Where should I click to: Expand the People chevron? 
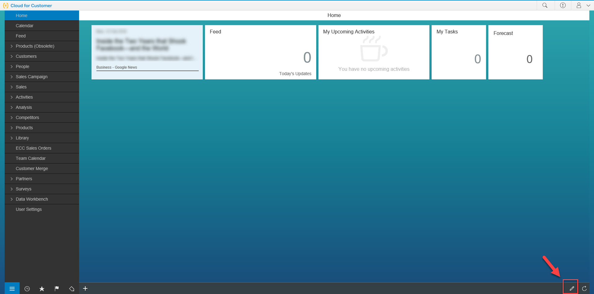12,66
